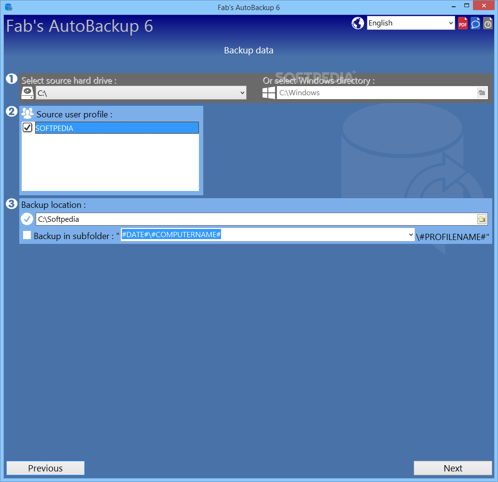Open source hard drive C:\ dropdown
Image resolution: width=498 pixels, height=482 pixels.
pos(141,93)
